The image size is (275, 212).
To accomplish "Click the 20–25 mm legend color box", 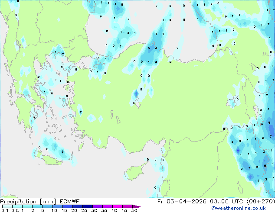I will coord(78,206).
